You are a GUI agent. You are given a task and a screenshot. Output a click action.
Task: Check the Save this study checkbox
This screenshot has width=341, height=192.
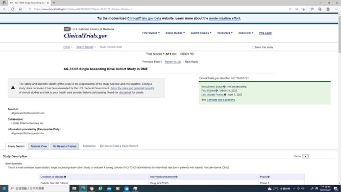pos(253,47)
